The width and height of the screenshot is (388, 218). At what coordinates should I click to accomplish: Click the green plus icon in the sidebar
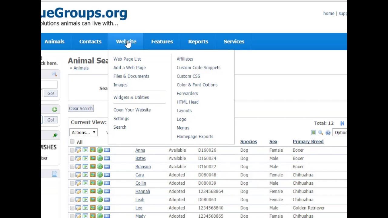pos(54,109)
